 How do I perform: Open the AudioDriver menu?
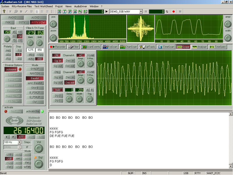pyautogui.click(x=81, y=6)
